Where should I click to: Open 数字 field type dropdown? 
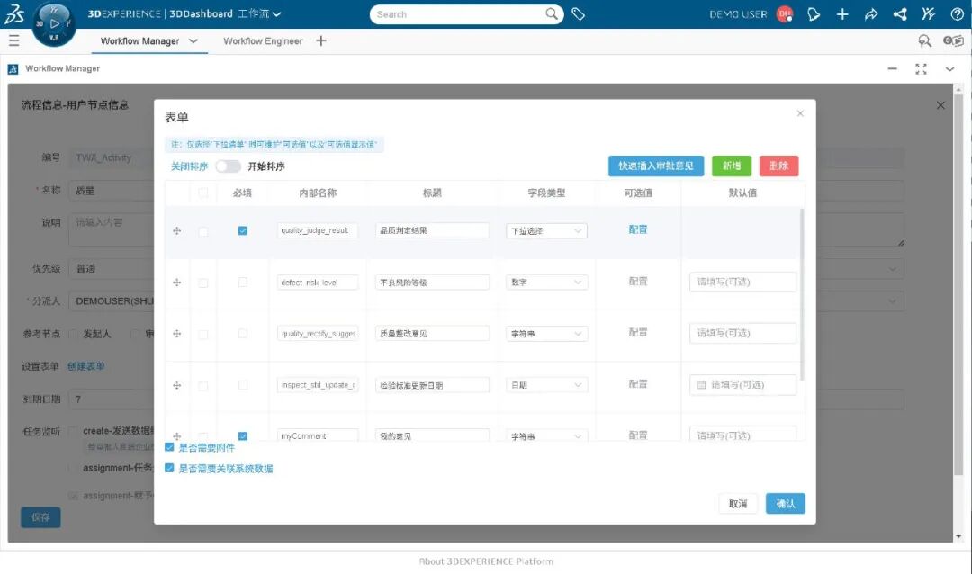(x=546, y=282)
